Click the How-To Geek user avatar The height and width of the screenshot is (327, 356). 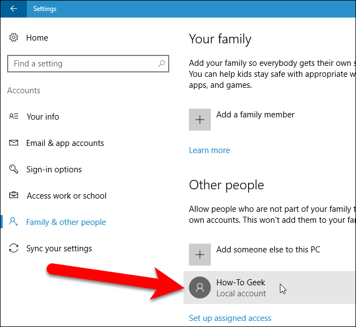(x=200, y=287)
